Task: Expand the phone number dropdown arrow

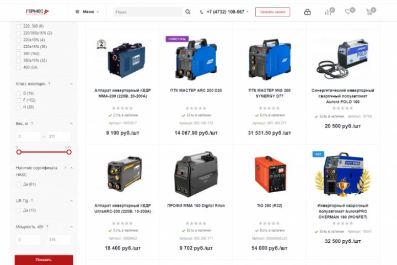Action: [x=248, y=12]
